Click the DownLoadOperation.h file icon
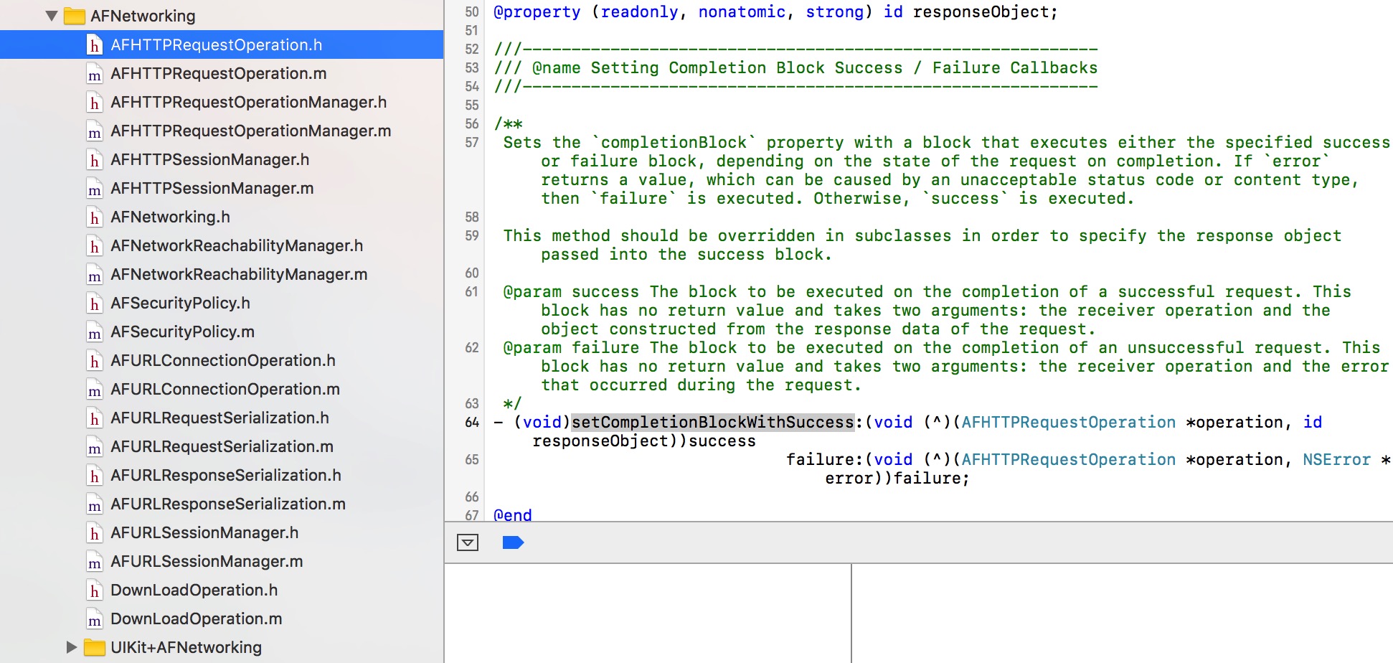 (x=94, y=591)
